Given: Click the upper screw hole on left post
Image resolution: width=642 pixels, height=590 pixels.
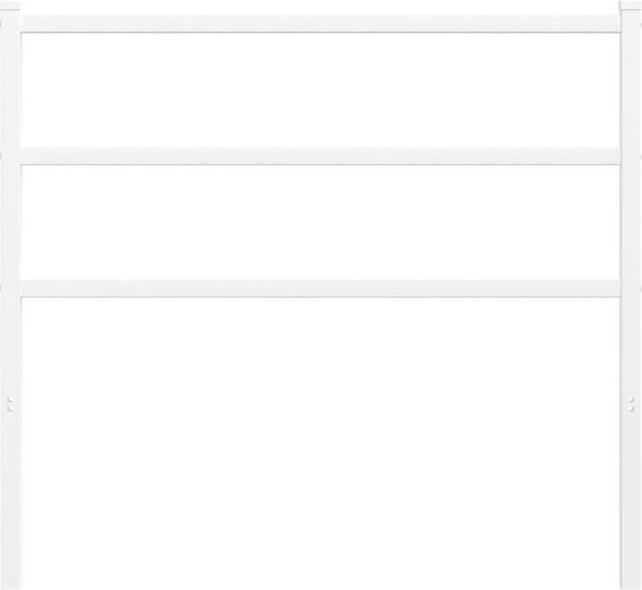Looking at the screenshot, I should [x=11, y=399].
